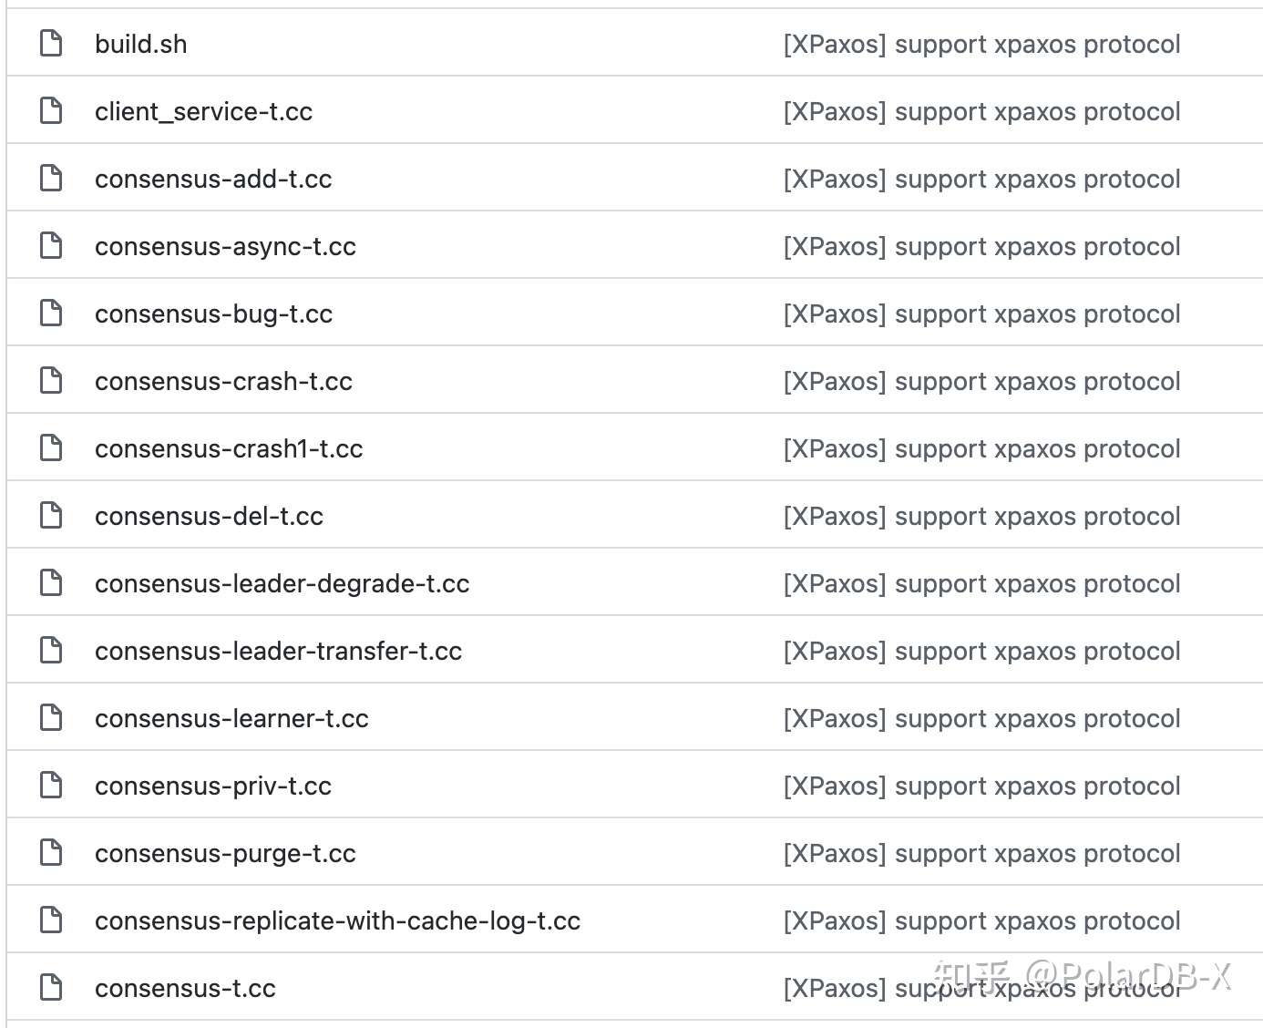Click commit message for consensus-purge-t.cc row
Viewport: 1263px width, 1028px height.
coord(981,854)
